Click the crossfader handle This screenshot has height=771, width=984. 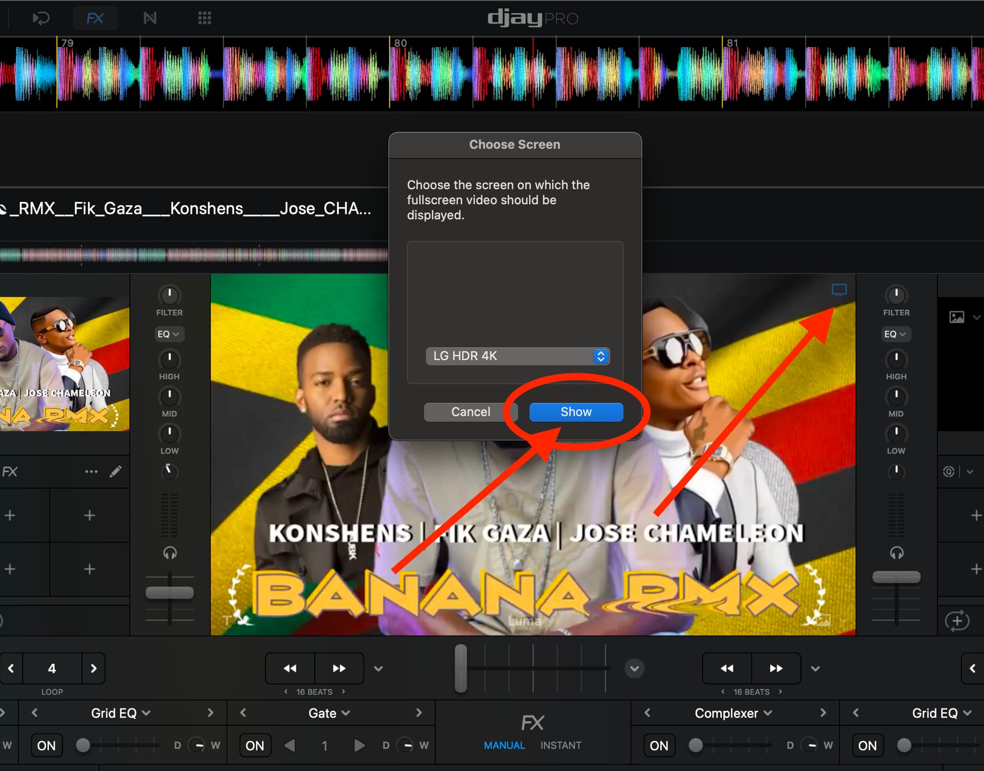click(461, 668)
